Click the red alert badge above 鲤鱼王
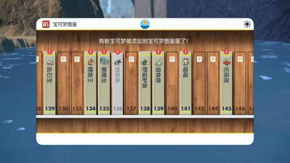This screenshot has width=290, height=163. 91,52
